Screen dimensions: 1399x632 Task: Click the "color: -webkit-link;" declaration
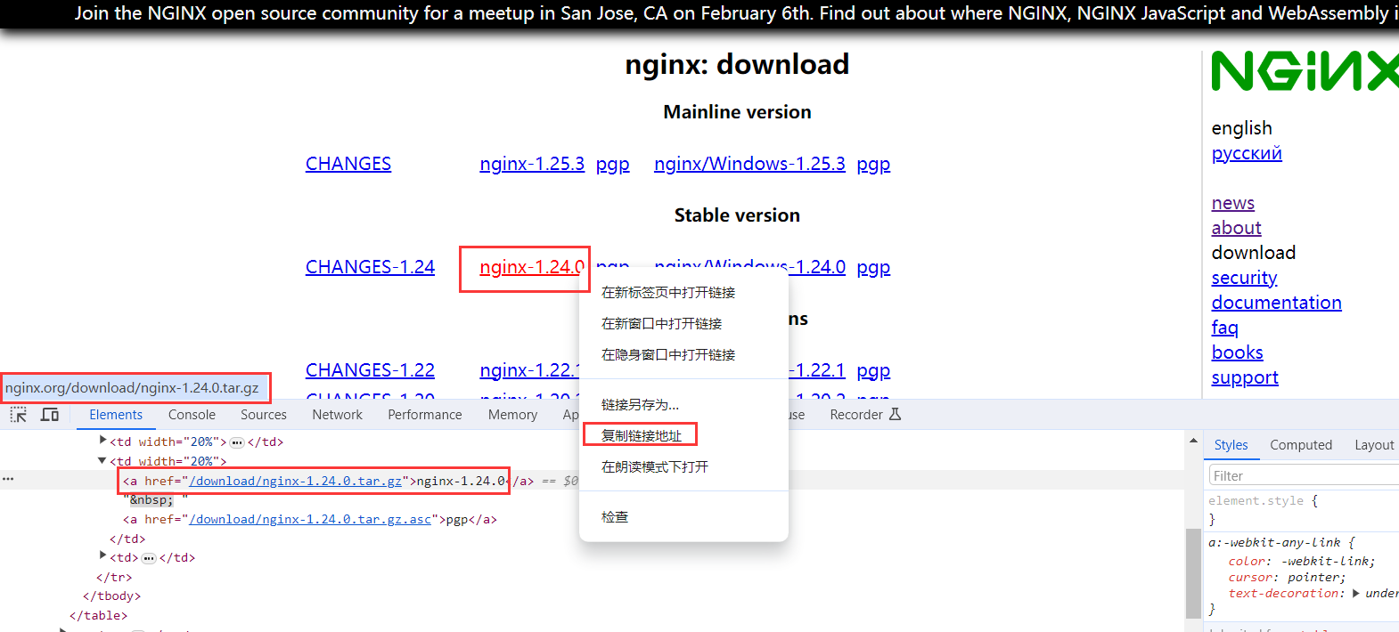[1301, 561]
